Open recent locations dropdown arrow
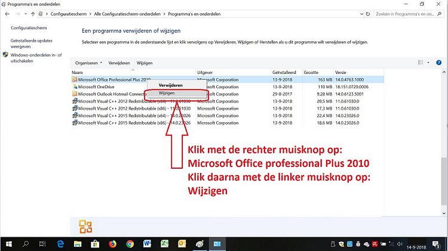448x251 pixels. pos(26,14)
